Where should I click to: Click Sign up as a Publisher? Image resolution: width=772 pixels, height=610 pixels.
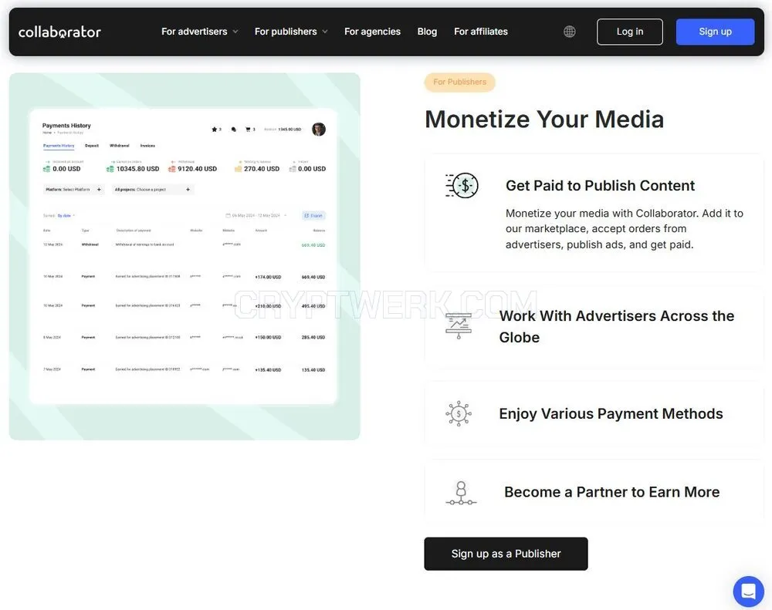point(506,554)
